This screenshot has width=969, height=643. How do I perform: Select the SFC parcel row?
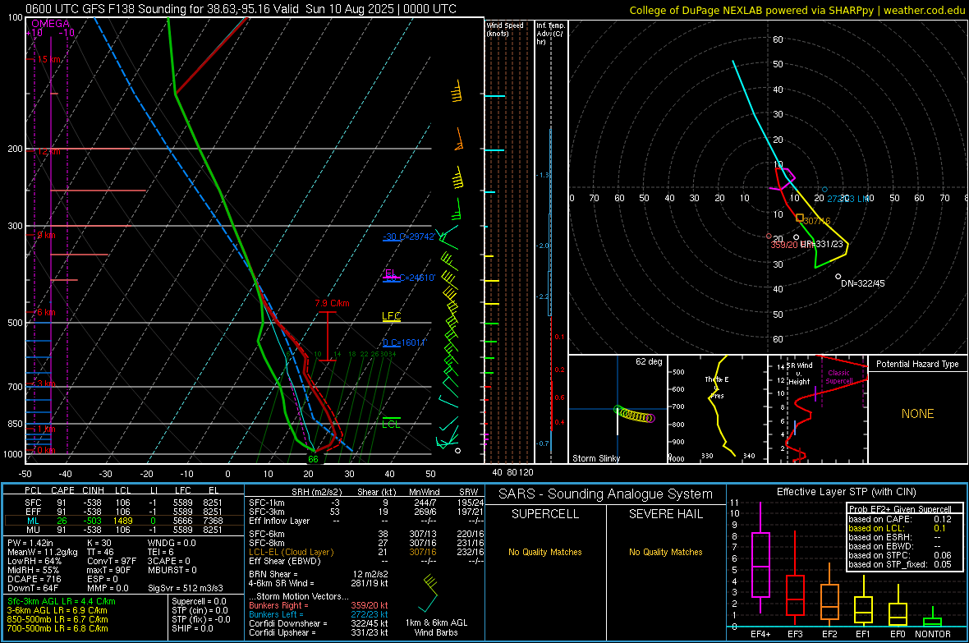click(124, 503)
